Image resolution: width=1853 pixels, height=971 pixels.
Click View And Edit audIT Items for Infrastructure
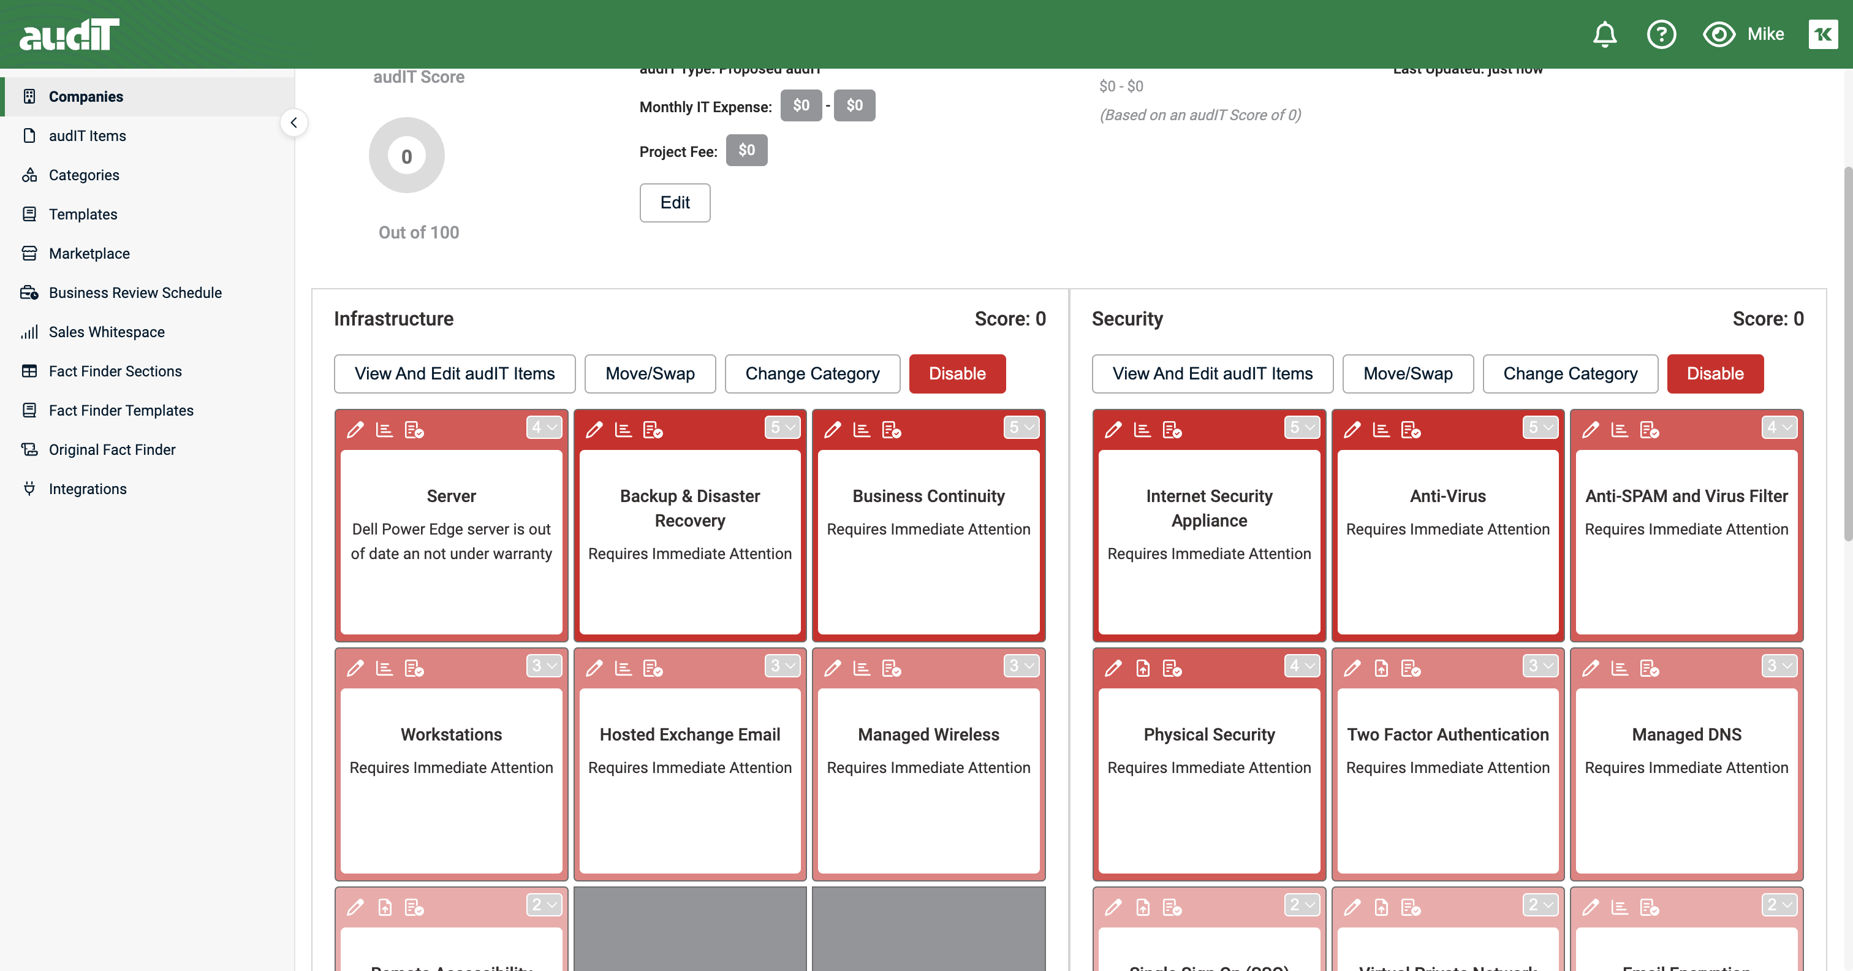point(455,373)
